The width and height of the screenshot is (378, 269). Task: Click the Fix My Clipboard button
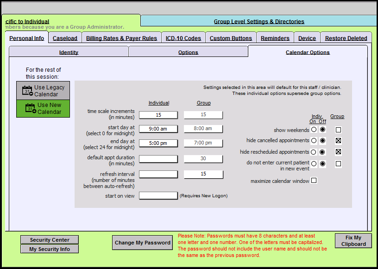tap(353, 241)
